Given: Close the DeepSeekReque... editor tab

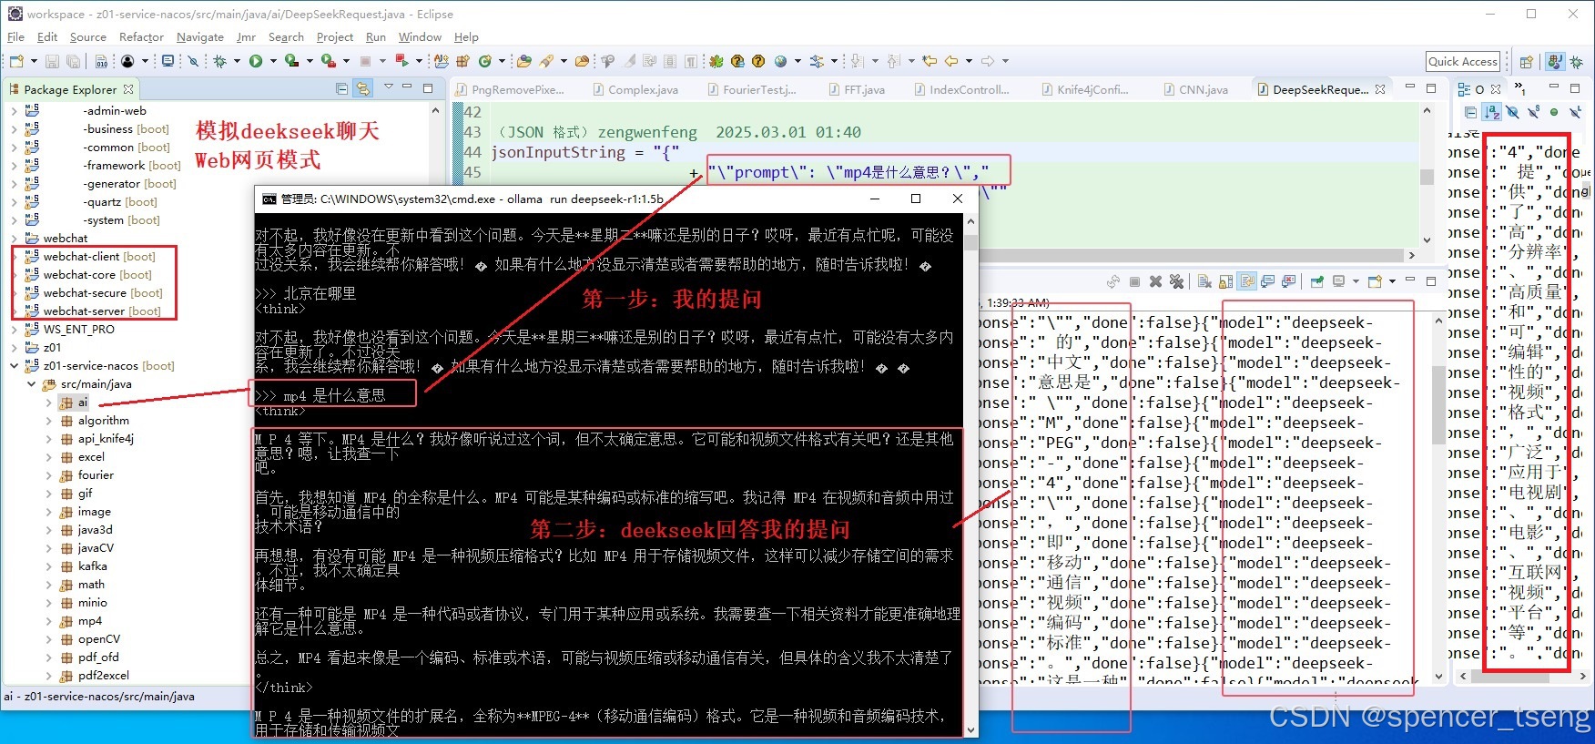Looking at the screenshot, I should [1380, 89].
